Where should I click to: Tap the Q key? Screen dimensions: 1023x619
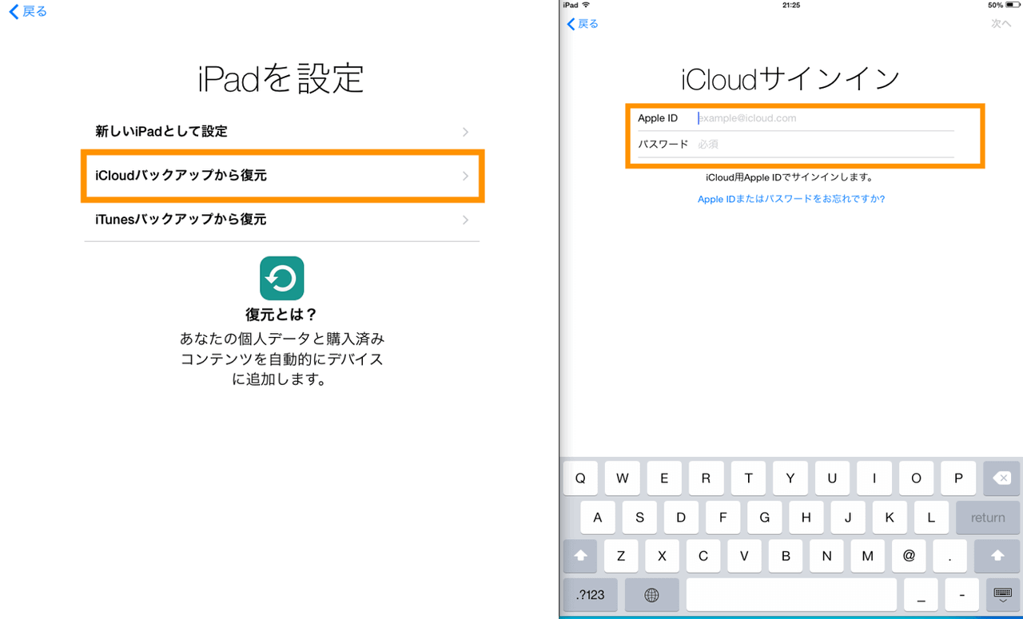580,478
